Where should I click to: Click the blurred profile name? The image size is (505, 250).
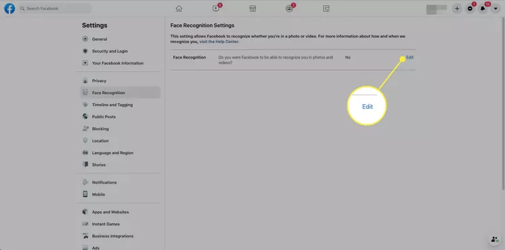436,9
